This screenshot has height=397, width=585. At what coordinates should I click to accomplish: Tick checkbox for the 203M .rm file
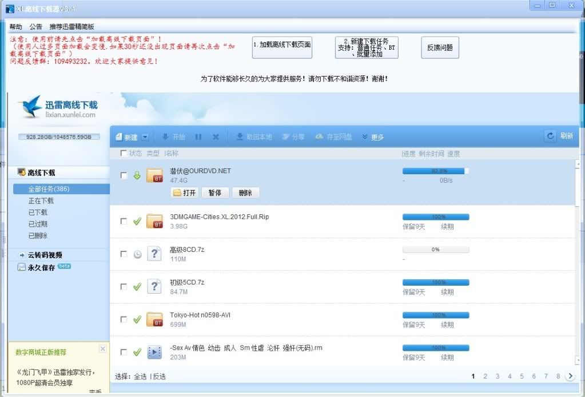[x=124, y=352]
